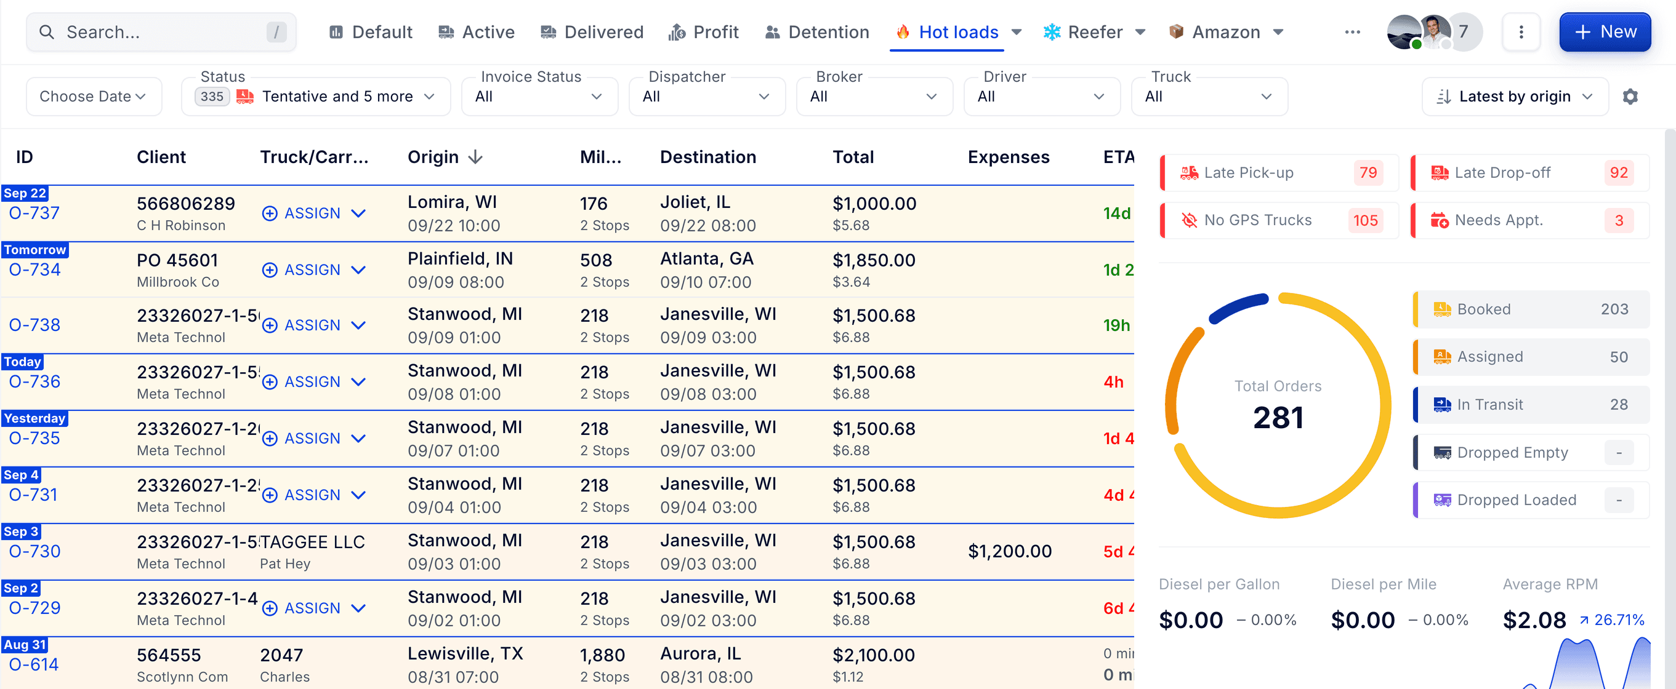Open the horizontal more-tabs ellipsis

[1353, 32]
